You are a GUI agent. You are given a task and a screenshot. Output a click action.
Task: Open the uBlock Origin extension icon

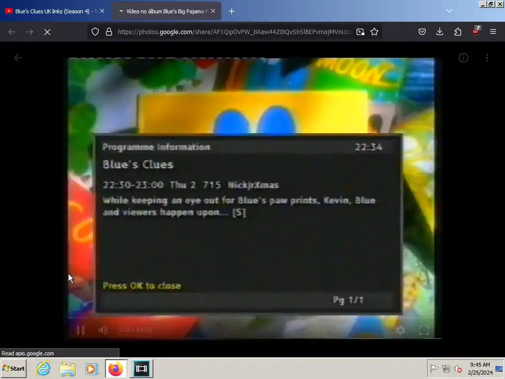coord(476,31)
